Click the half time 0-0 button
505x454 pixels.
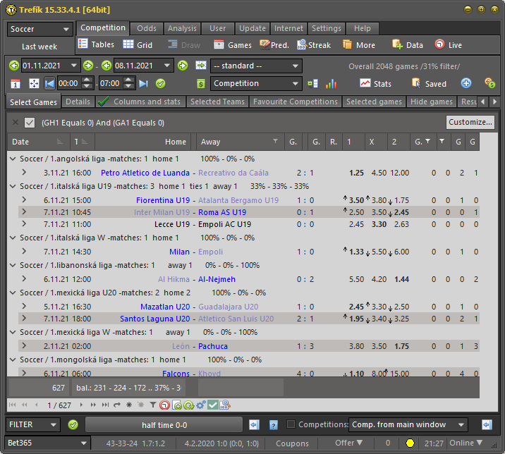(163, 424)
